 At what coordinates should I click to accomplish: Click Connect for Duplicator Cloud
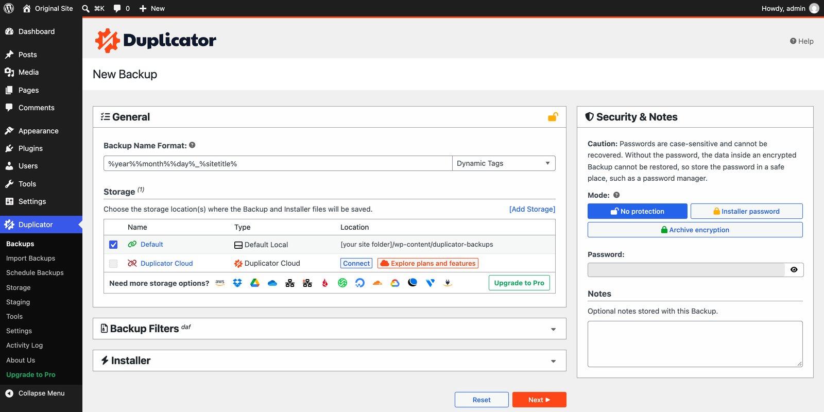[356, 263]
